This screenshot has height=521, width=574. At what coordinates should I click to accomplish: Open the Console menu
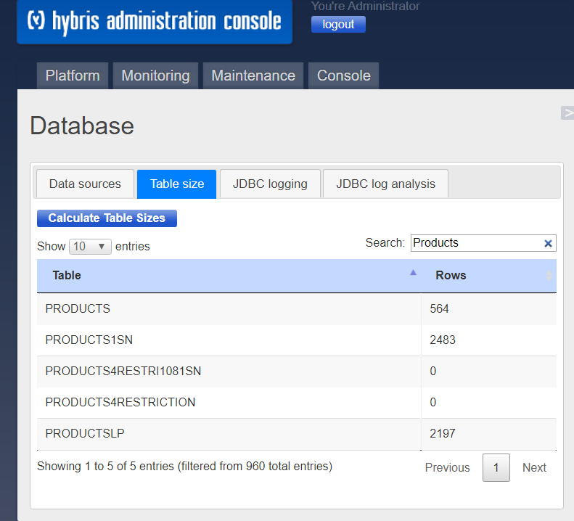[343, 75]
